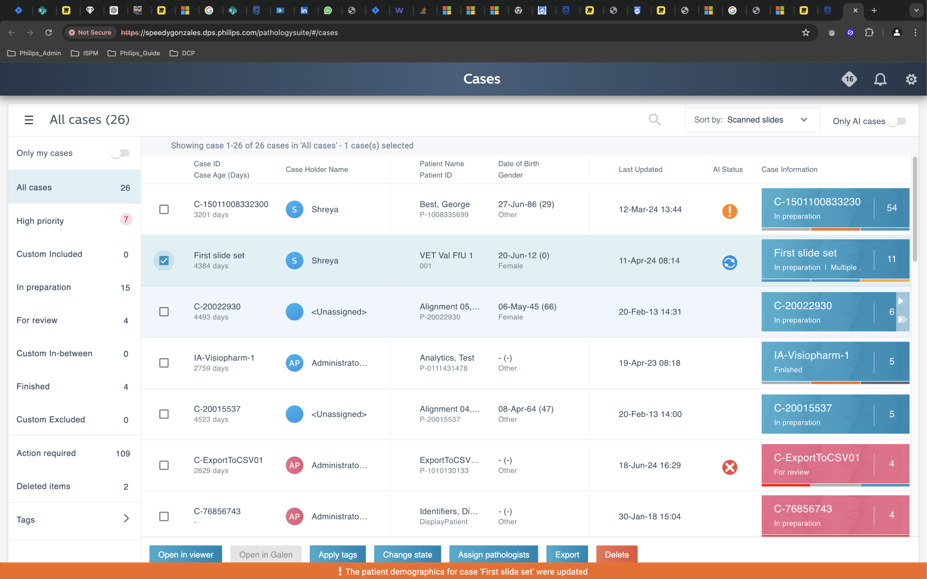Toggle the Only my cases switch

120,153
